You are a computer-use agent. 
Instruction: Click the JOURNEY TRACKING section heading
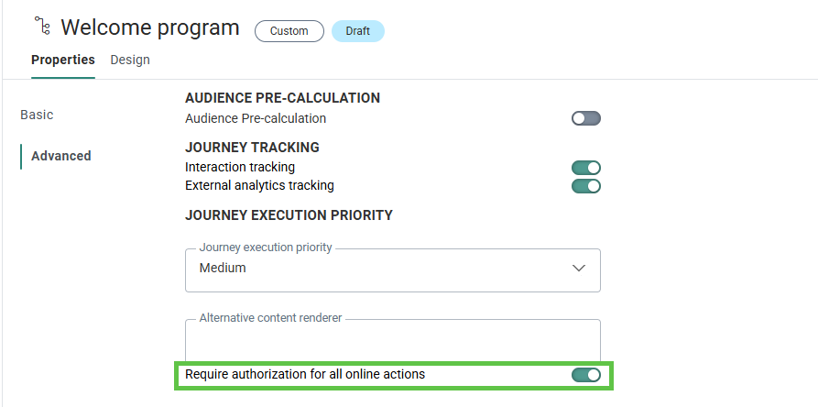click(x=252, y=147)
